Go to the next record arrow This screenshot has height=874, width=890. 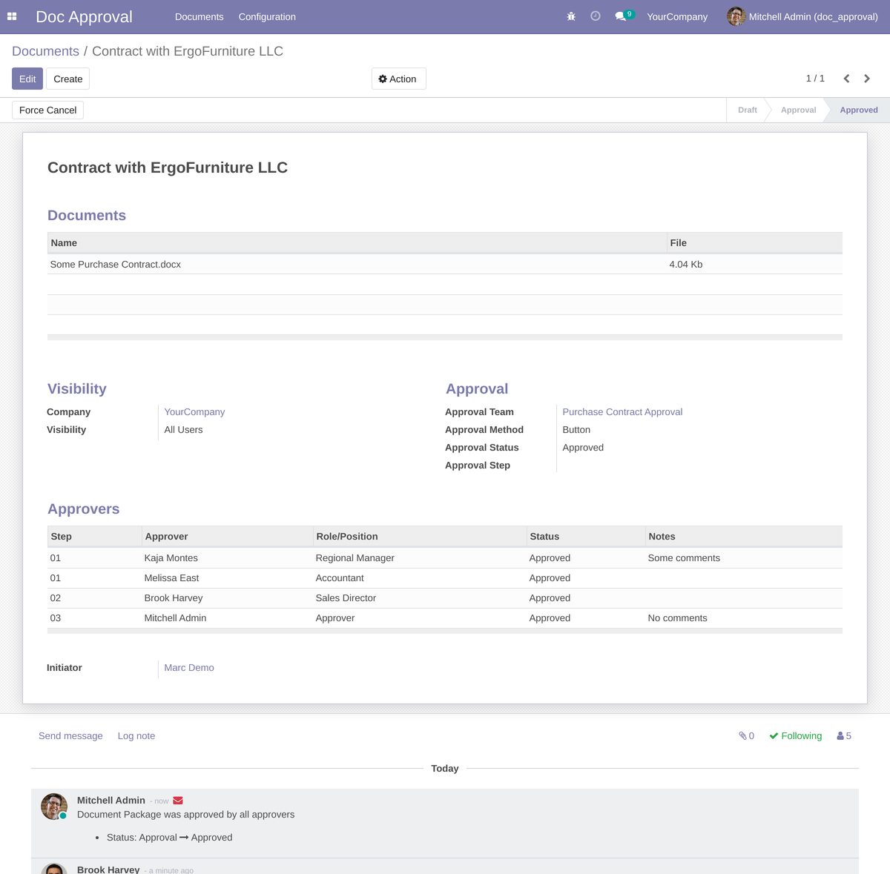[867, 79]
